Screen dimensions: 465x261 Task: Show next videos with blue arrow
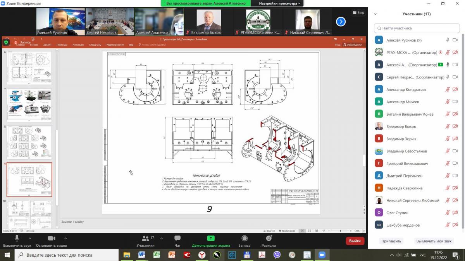coord(340,22)
